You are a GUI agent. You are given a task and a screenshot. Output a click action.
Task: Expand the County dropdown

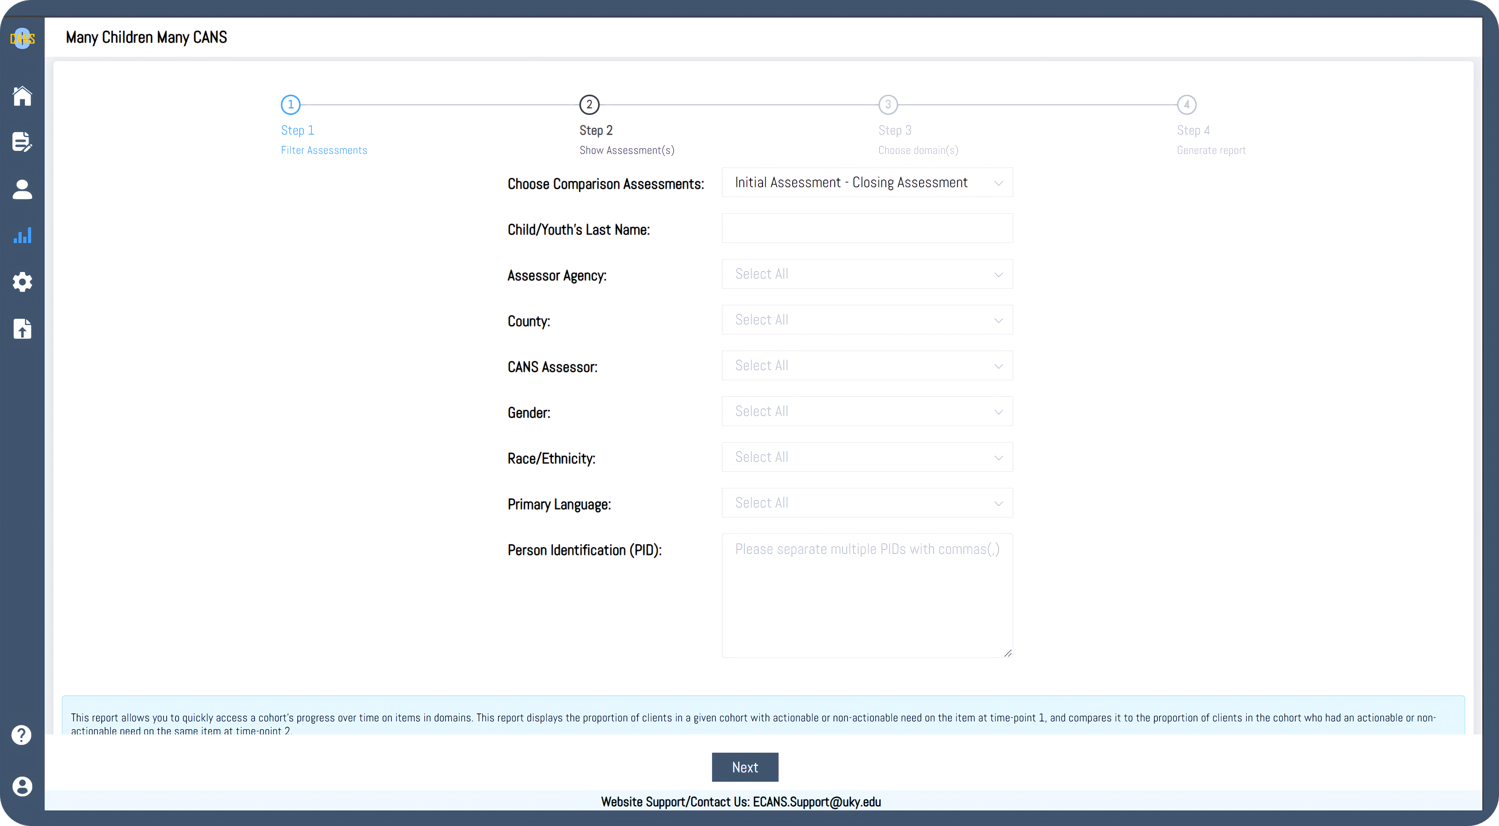coord(867,320)
